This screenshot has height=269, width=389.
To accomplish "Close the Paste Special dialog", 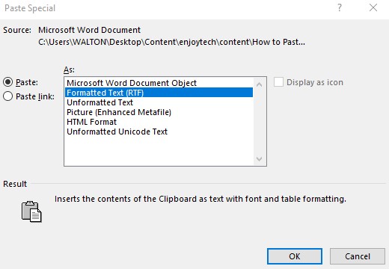I will coord(373,7).
